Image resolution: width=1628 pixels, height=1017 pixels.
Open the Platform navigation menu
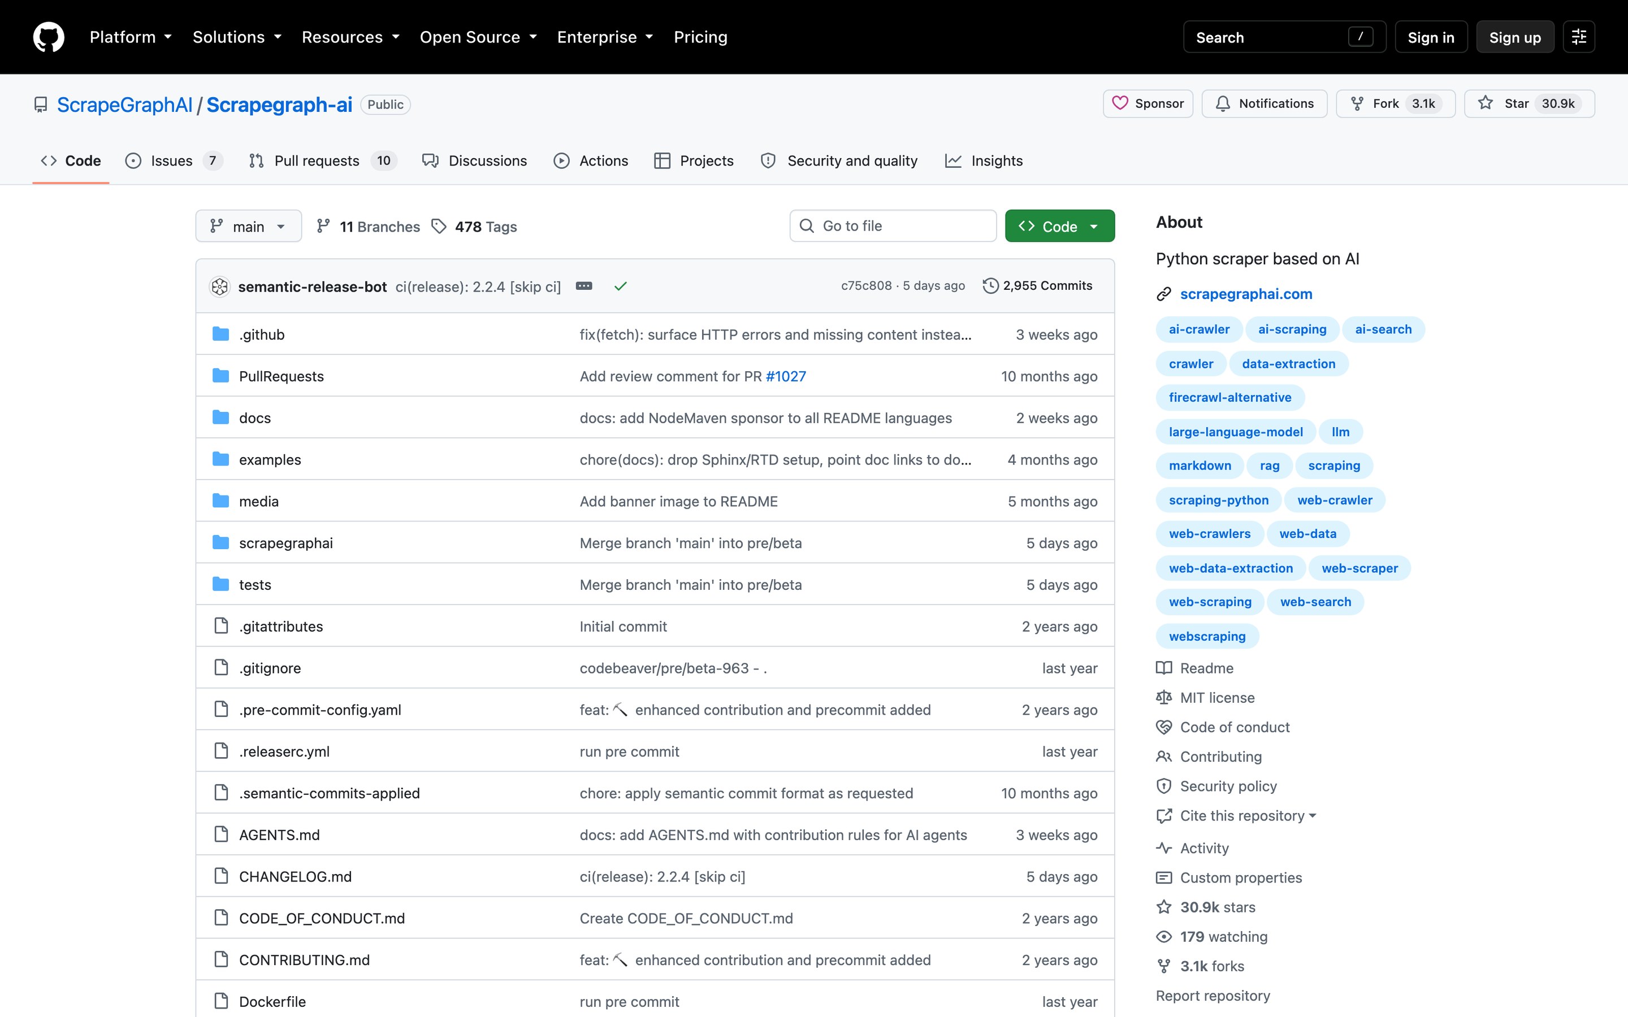[x=131, y=37]
